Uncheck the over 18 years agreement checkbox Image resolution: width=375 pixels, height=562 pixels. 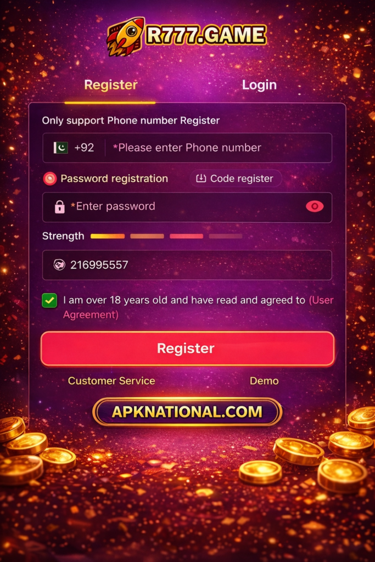tap(49, 301)
